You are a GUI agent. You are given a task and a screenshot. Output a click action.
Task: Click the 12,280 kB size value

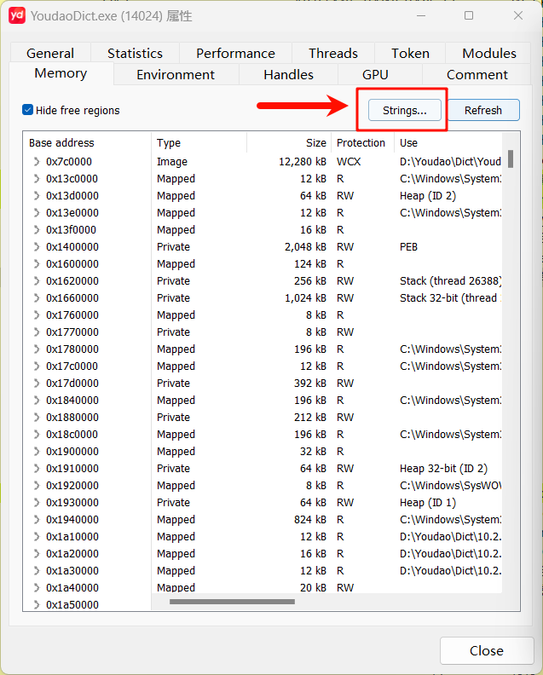pyautogui.click(x=303, y=161)
